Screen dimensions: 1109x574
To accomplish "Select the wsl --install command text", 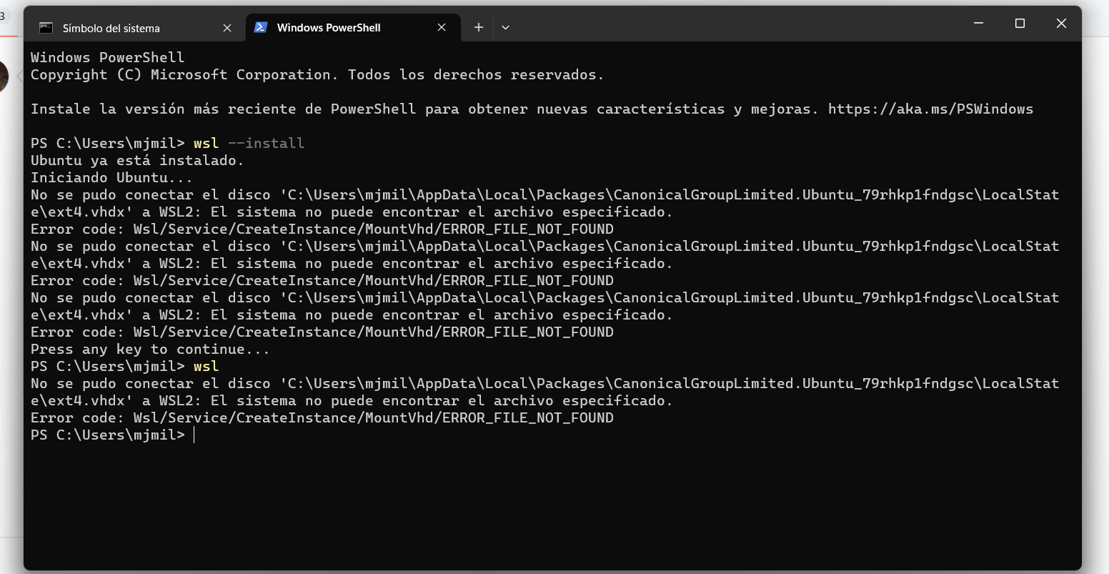I will point(247,143).
